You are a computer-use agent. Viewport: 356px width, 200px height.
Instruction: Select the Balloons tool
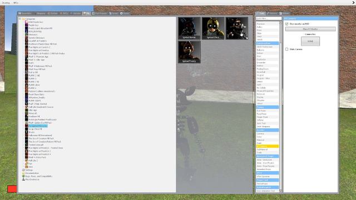pos(268,50)
